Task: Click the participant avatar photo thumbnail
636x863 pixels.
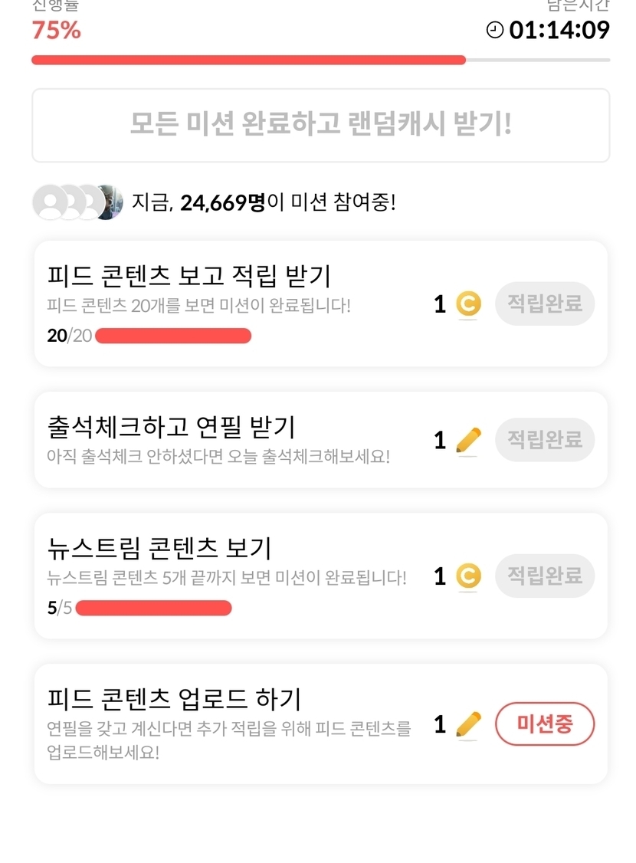Action: tap(110, 202)
